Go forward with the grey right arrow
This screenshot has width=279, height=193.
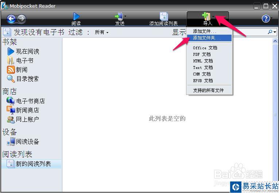(22, 19)
